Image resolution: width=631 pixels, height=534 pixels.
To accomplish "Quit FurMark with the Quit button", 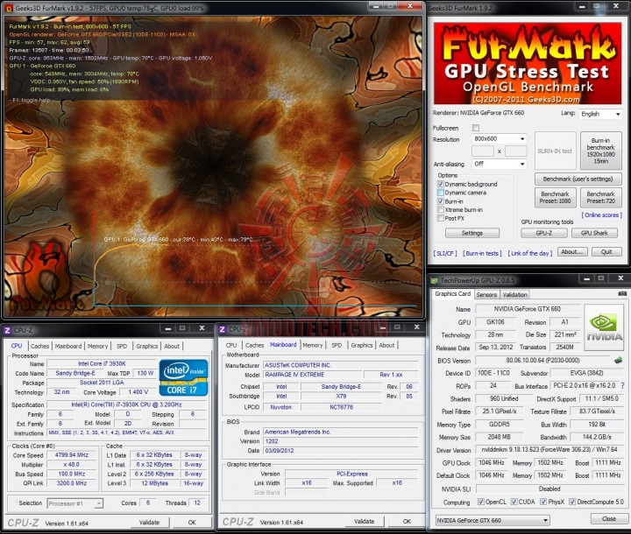I will [606, 252].
